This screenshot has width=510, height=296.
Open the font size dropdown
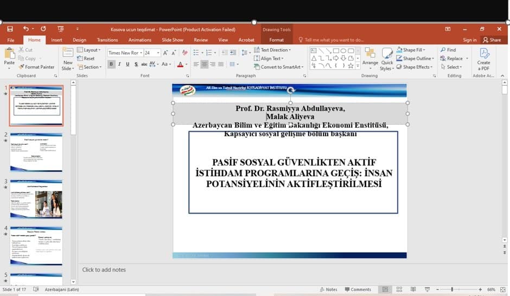[158, 53]
